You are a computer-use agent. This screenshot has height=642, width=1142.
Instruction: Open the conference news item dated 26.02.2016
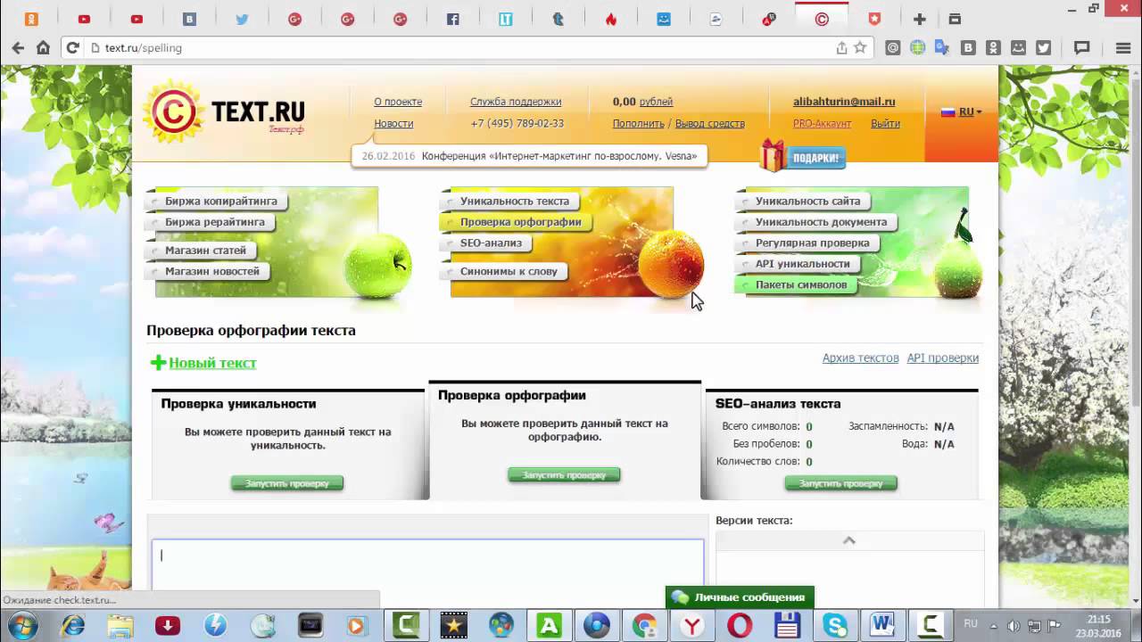pos(529,156)
